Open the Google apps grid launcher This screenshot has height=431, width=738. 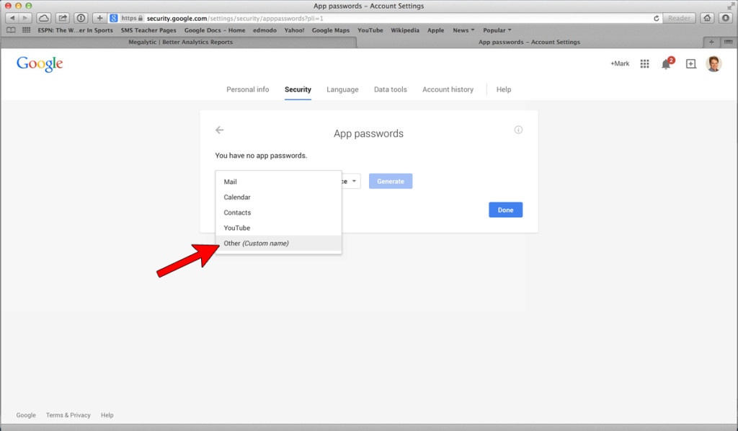click(x=644, y=63)
